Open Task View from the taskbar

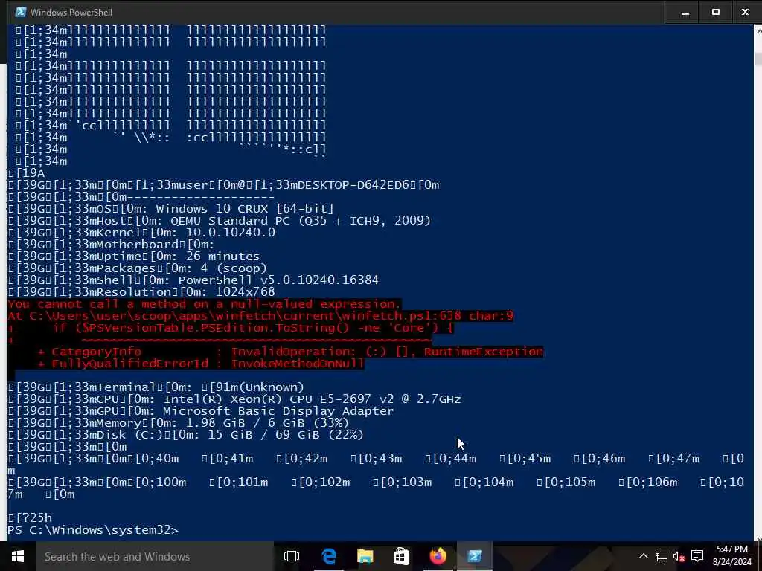click(292, 556)
